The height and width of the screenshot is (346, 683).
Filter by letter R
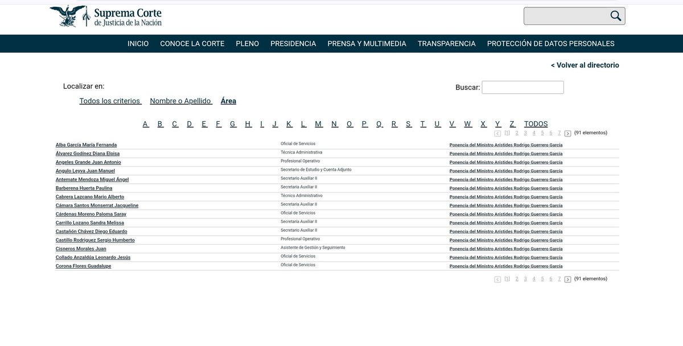point(394,124)
